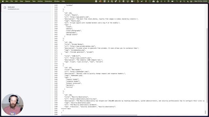This screenshot has width=209, height=117.
Task: Click the modheader.com url line
Action: (x=77, y=71)
